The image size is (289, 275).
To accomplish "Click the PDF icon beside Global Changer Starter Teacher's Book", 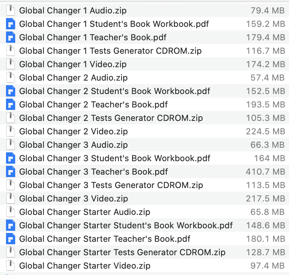I will 11,239.
